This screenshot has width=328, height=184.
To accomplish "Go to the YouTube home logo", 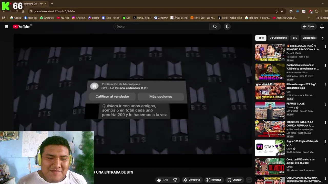I will (21, 27).
